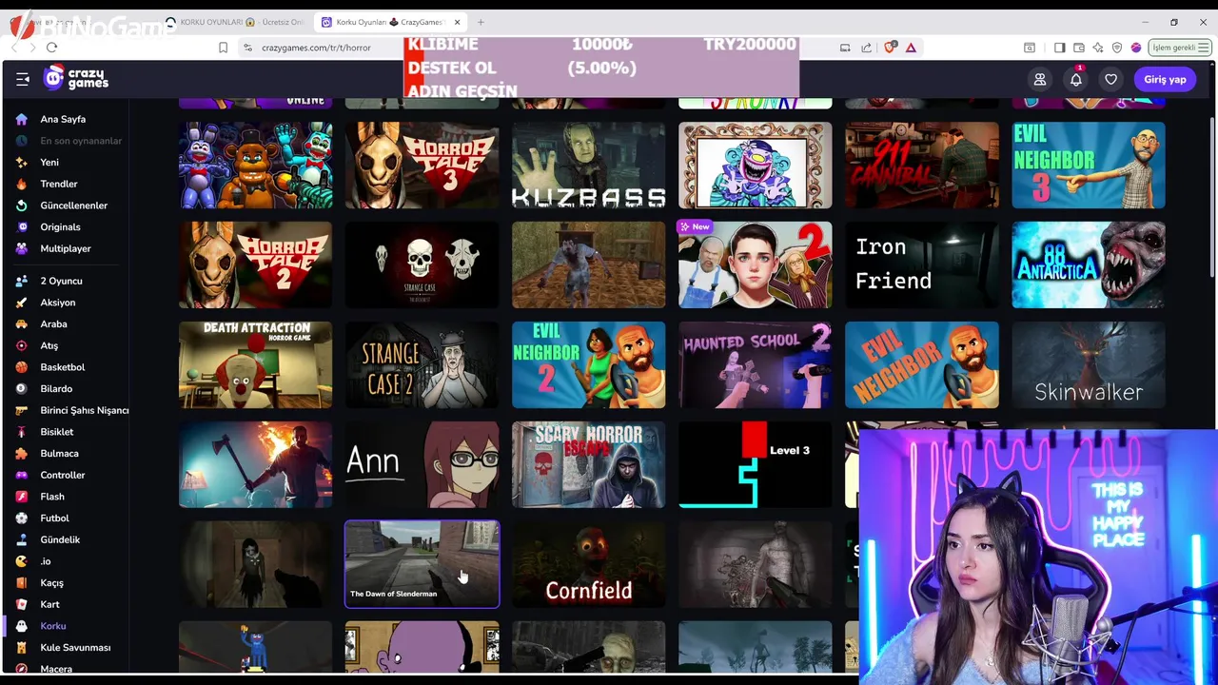Image resolution: width=1218 pixels, height=685 pixels.
Task: Open the friends icon in header
Action: point(1040,80)
